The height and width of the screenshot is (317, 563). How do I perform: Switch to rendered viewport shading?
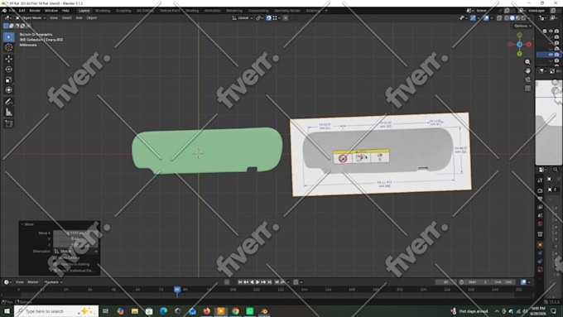[523, 17]
